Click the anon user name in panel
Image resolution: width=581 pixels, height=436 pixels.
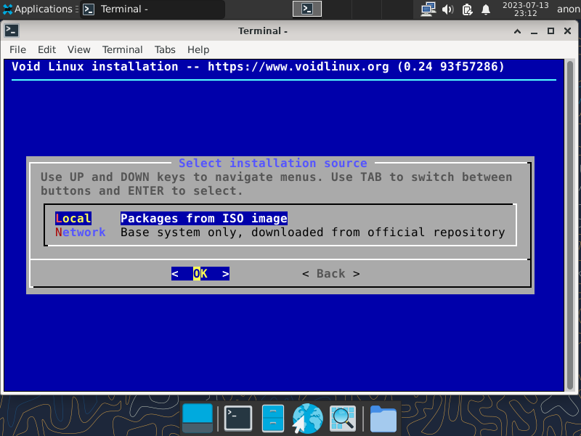[569, 9]
